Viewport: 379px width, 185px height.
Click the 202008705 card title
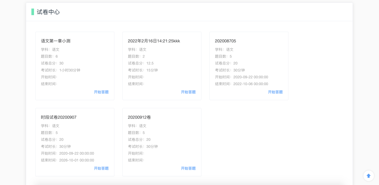click(226, 41)
